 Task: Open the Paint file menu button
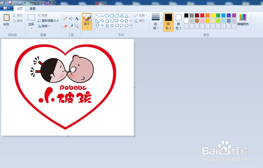(7, 8)
